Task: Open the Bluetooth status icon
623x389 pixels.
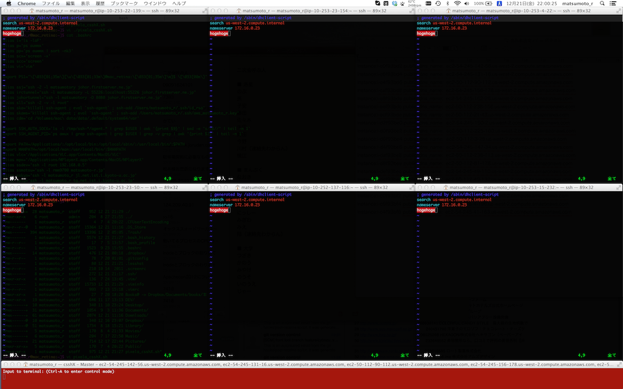Action: [447, 3]
